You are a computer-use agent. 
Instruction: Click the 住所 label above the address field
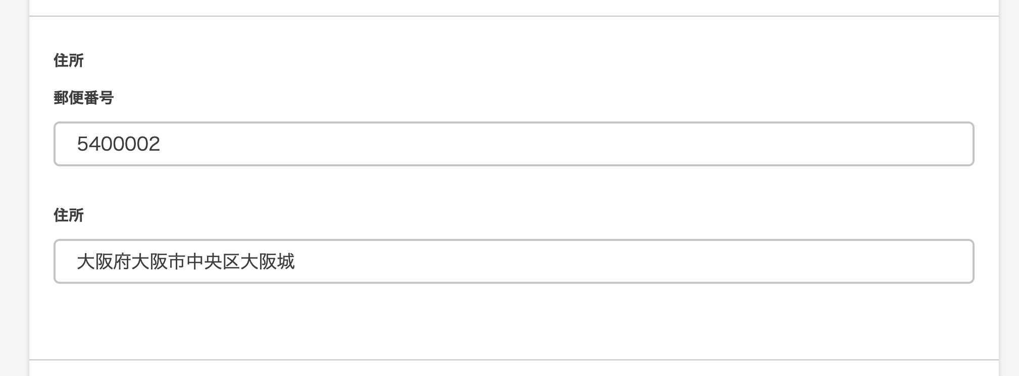[69, 215]
